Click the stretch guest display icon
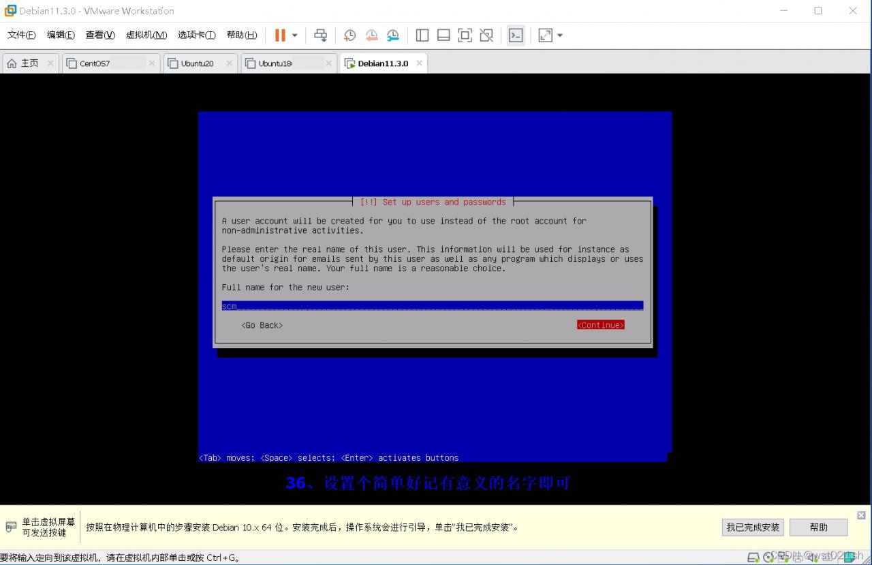This screenshot has width=872, height=565. [545, 35]
